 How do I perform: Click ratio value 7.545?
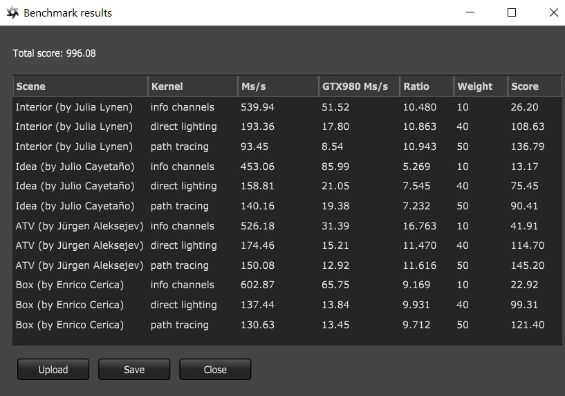pos(416,186)
